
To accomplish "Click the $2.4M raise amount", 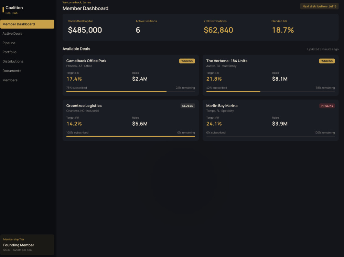I will (x=140, y=79).
